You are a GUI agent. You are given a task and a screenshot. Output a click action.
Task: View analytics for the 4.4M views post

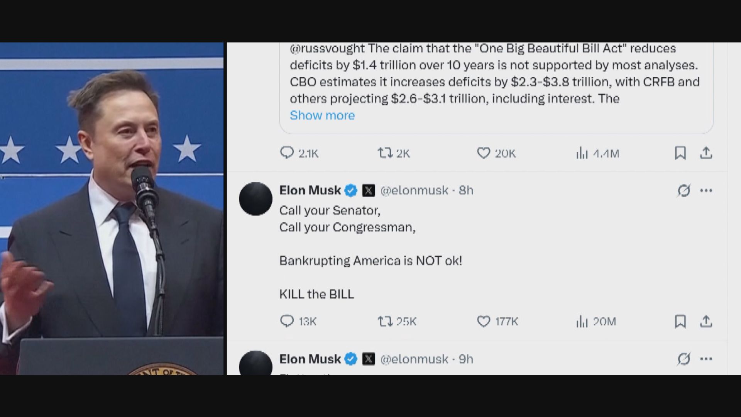pyautogui.click(x=582, y=154)
